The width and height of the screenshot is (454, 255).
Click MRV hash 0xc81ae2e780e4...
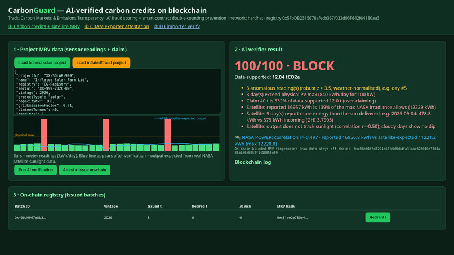tap(292, 218)
